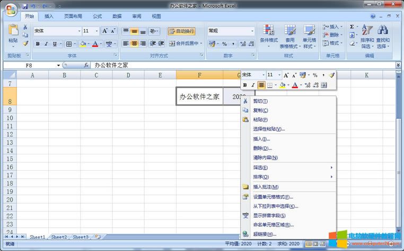Image resolution: width=404 pixels, height=251 pixels.
Task: Click the format painter in the mini toolbar
Action: coord(332,75)
